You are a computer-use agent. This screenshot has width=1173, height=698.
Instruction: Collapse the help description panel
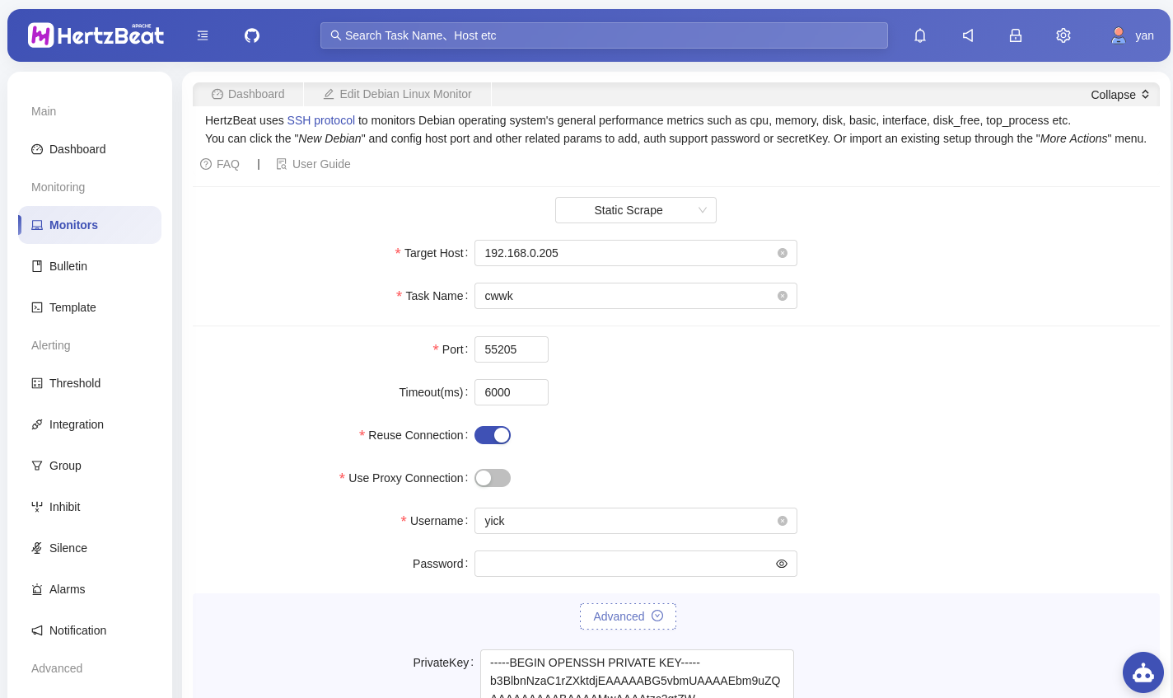[1119, 95]
